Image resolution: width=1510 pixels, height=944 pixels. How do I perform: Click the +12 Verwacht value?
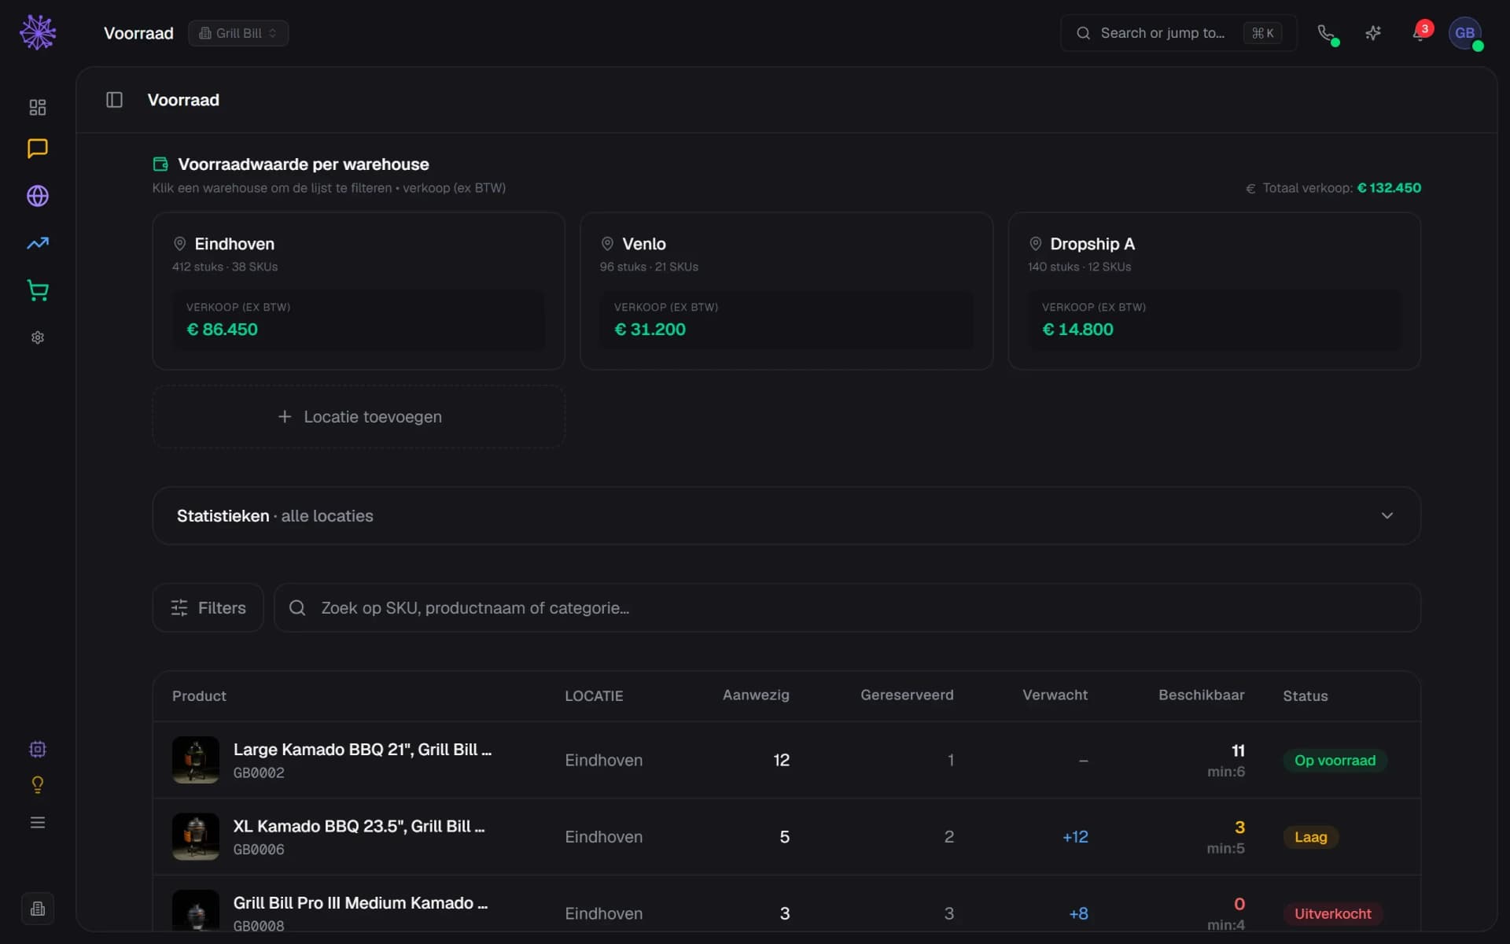[x=1075, y=837]
